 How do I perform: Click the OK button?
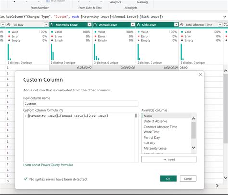tap(168, 179)
